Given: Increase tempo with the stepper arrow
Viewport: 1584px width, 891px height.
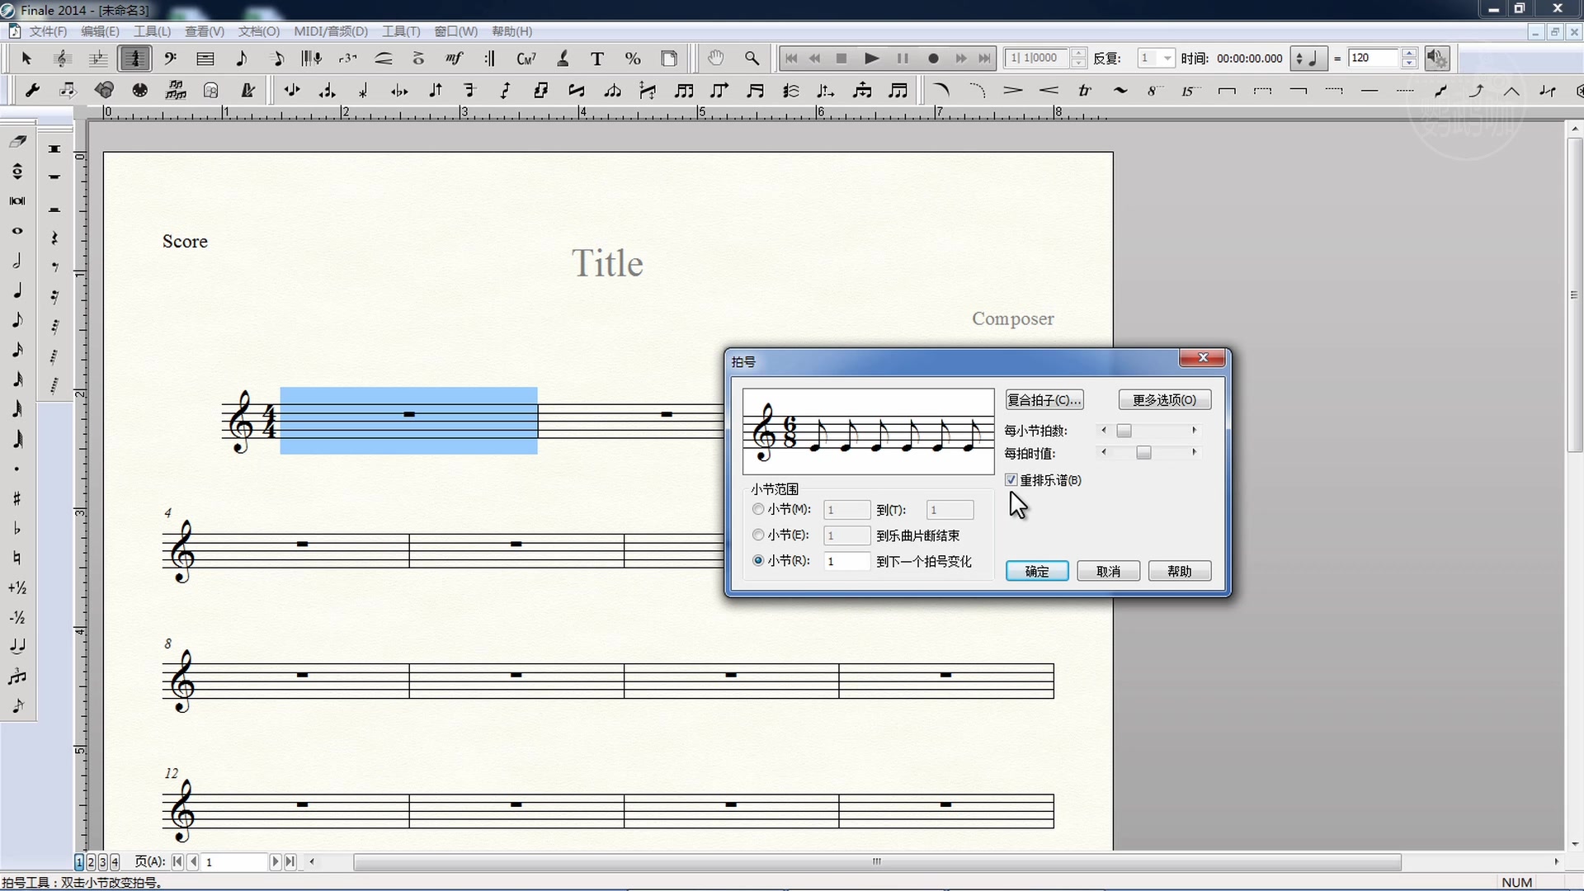Looking at the screenshot, I should [1409, 54].
